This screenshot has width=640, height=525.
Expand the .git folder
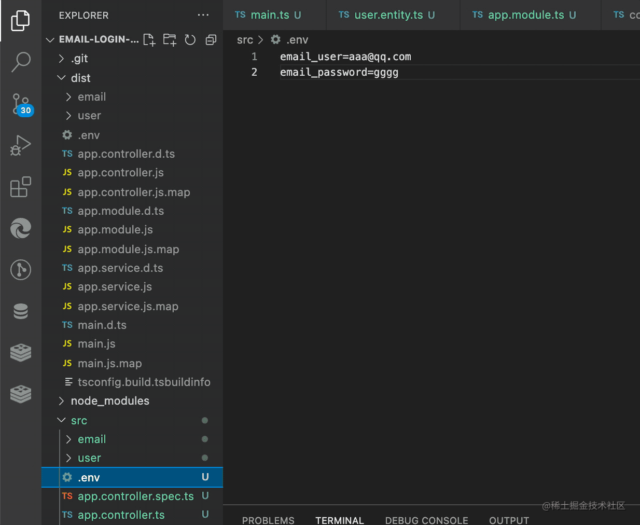pos(79,59)
